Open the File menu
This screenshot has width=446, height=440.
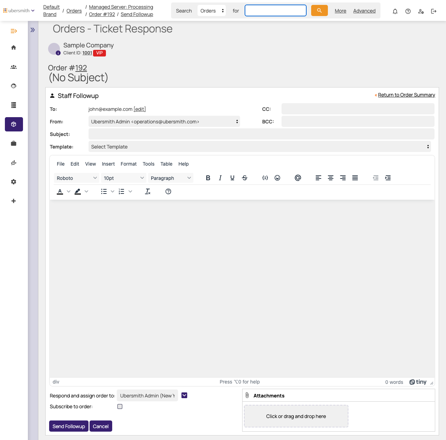pos(61,164)
